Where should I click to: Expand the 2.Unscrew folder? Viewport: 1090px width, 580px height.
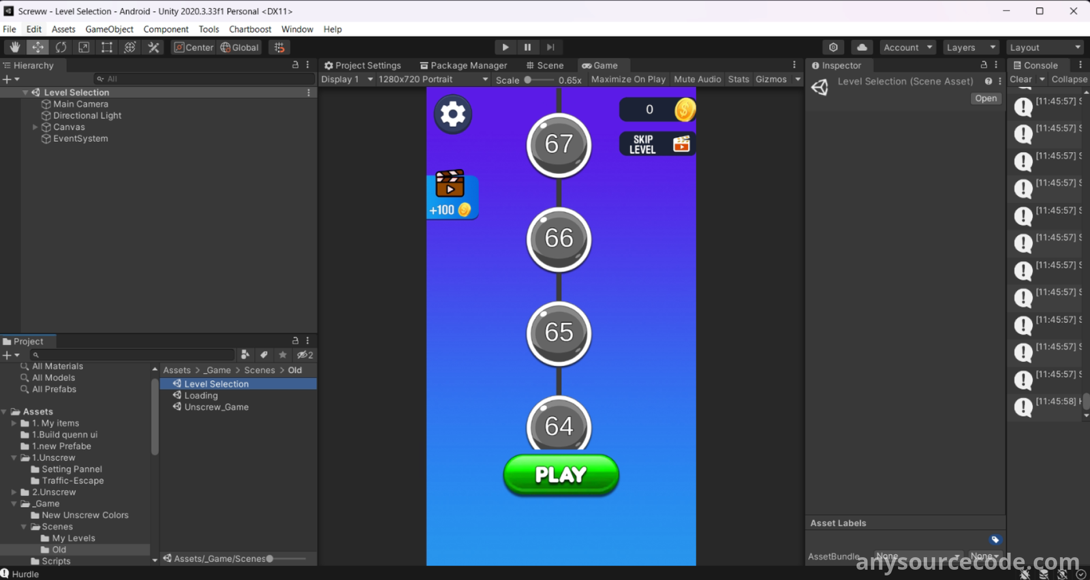(14, 492)
